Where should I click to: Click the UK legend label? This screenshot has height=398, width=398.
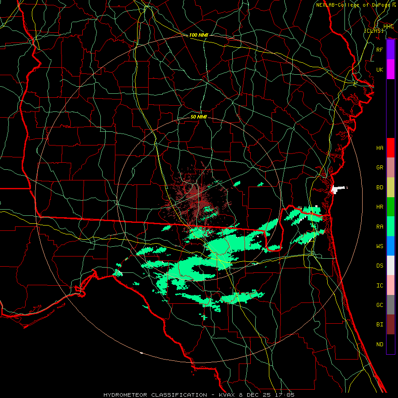(x=379, y=69)
